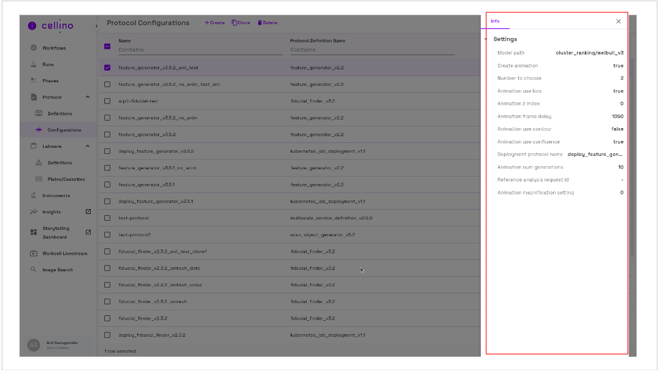Viewport: 658px width, 371px height.
Task: Close the Info side panel
Action: coord(618,21)
